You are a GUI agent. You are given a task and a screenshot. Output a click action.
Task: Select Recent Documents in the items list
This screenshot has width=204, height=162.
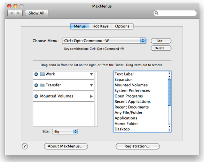132,107
